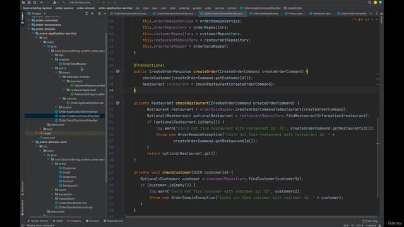Select Restaurant entity class in tree
Viewport: 404px width, 227px height.
(x=68, y=185)
